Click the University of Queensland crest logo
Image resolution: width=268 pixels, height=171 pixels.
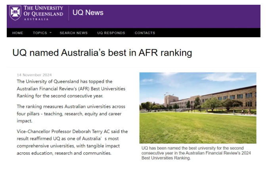click(15, 13)
